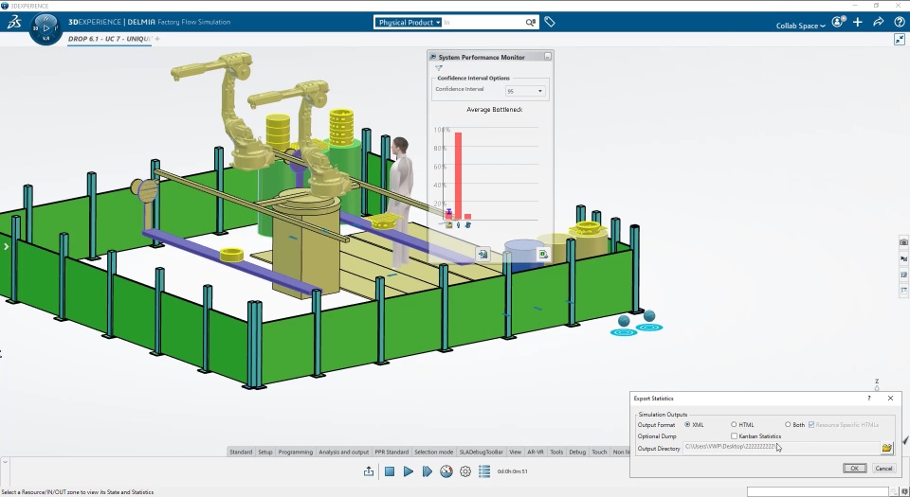Open the Debug tab in the action bar

(577, 452)
